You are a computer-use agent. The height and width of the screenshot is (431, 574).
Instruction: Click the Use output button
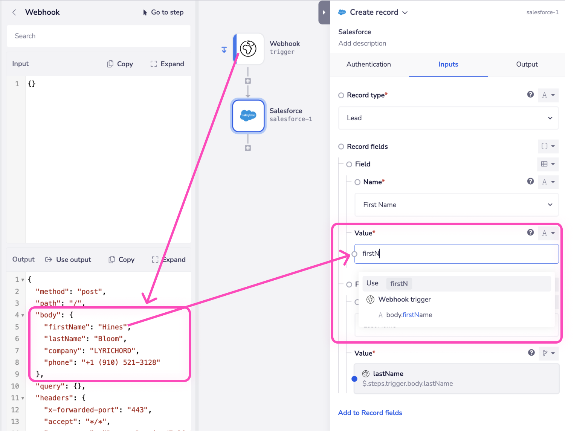(x=68, y=260)
